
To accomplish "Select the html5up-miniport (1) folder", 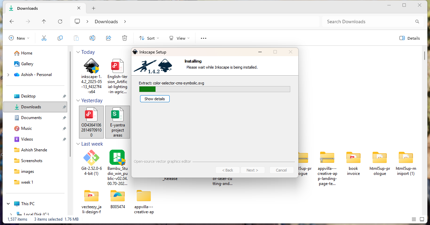I will coord(406,163).
